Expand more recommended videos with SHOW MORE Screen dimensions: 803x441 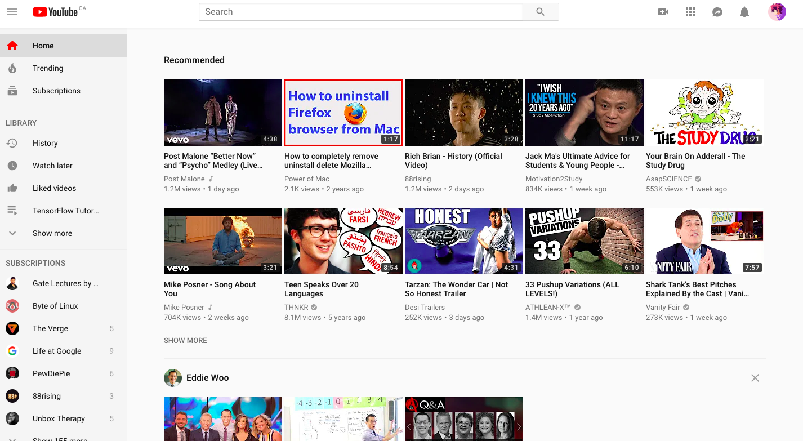[x=185, y=341]
